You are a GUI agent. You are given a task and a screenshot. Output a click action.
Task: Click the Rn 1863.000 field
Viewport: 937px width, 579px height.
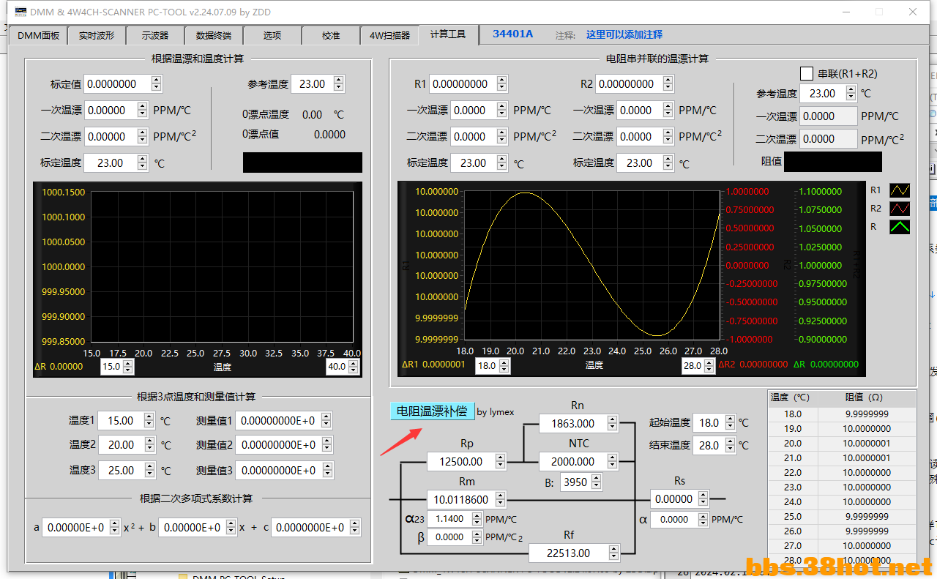point(573,424)
